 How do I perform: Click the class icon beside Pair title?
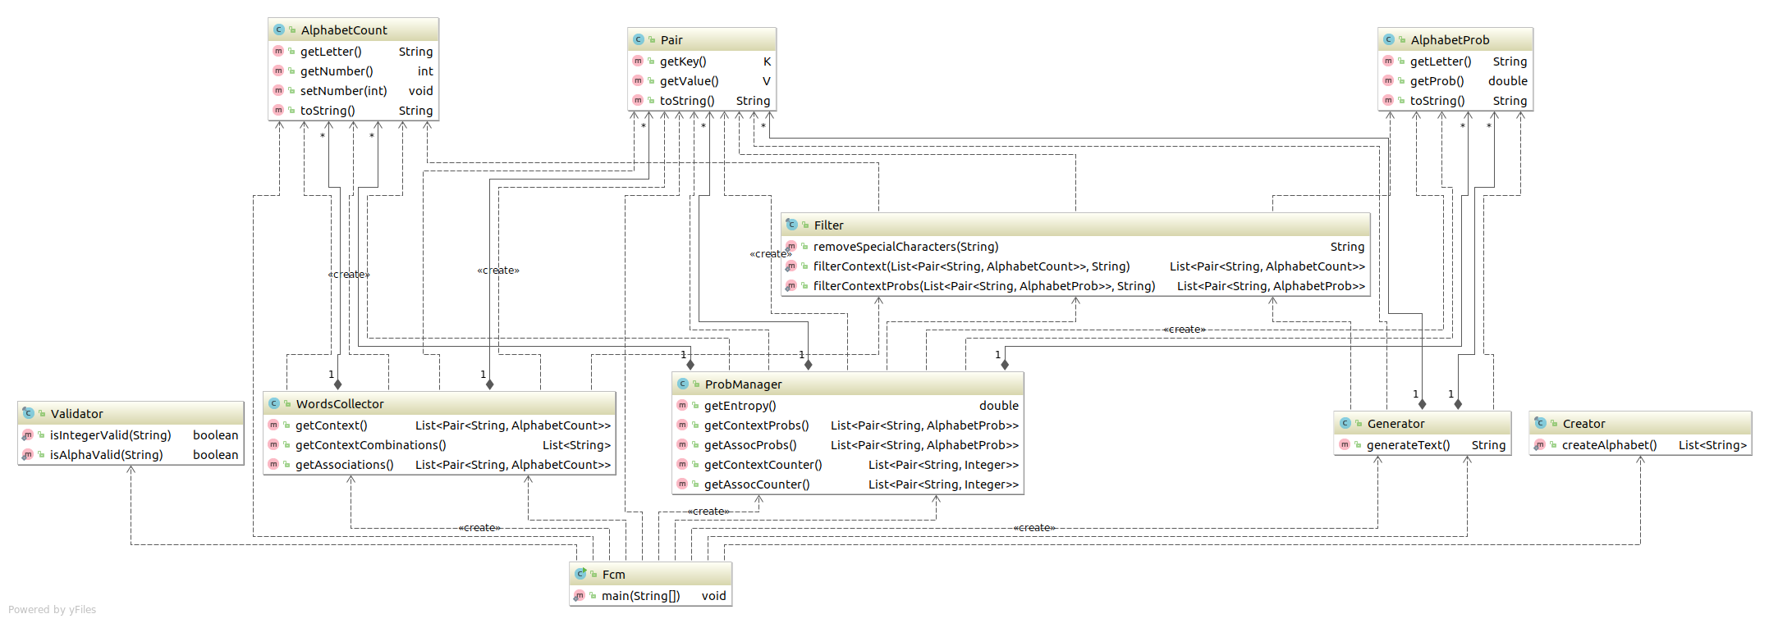point(638,39)
